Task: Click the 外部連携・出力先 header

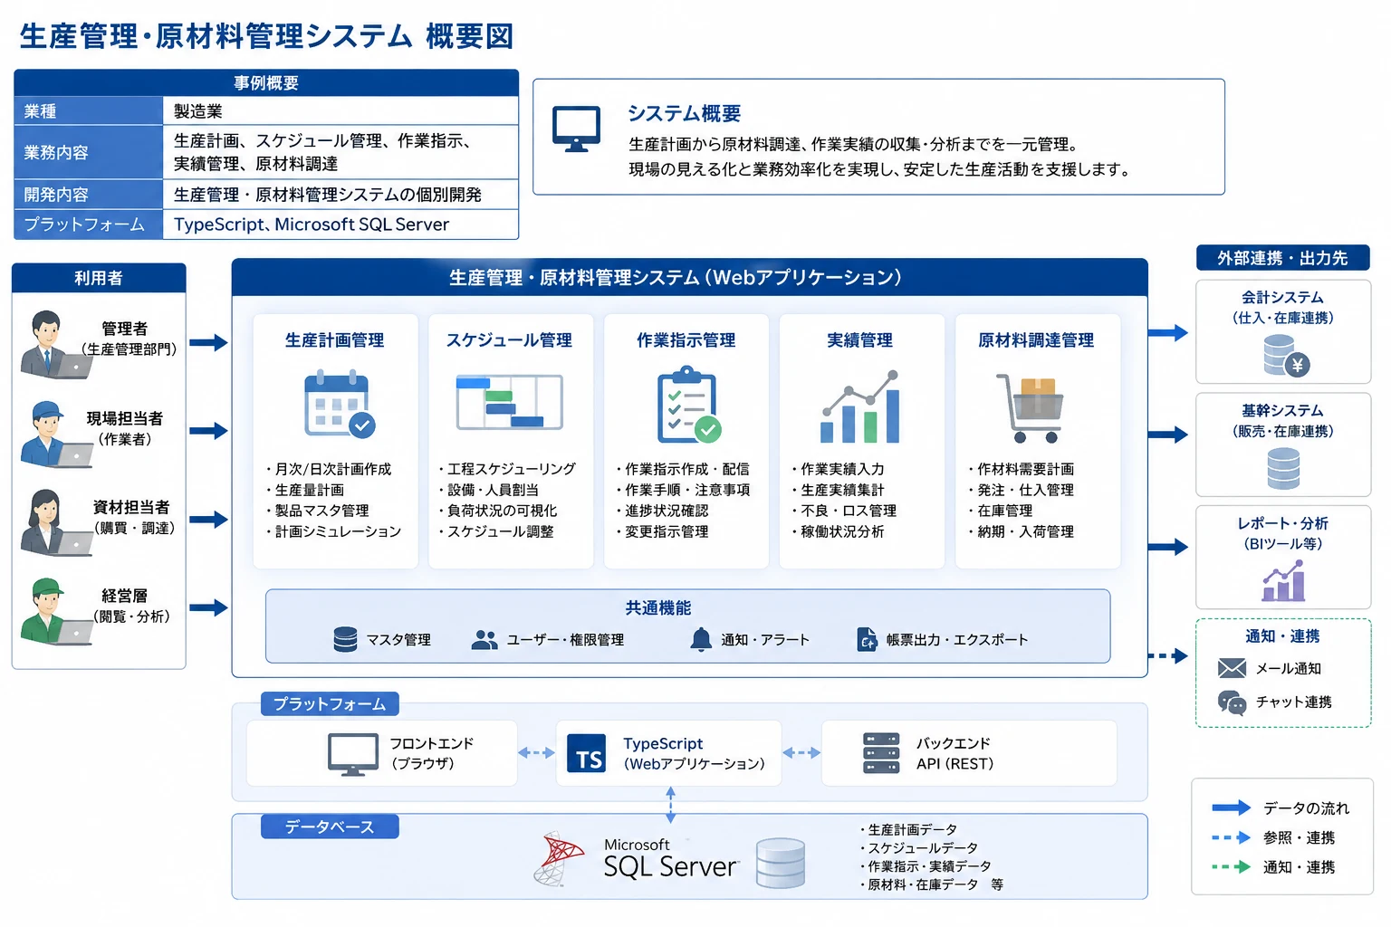Action: (x=1282, y=258)
